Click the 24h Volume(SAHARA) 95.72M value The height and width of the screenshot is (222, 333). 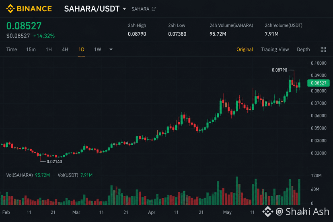pyautogui.click(x=218, y=34)
